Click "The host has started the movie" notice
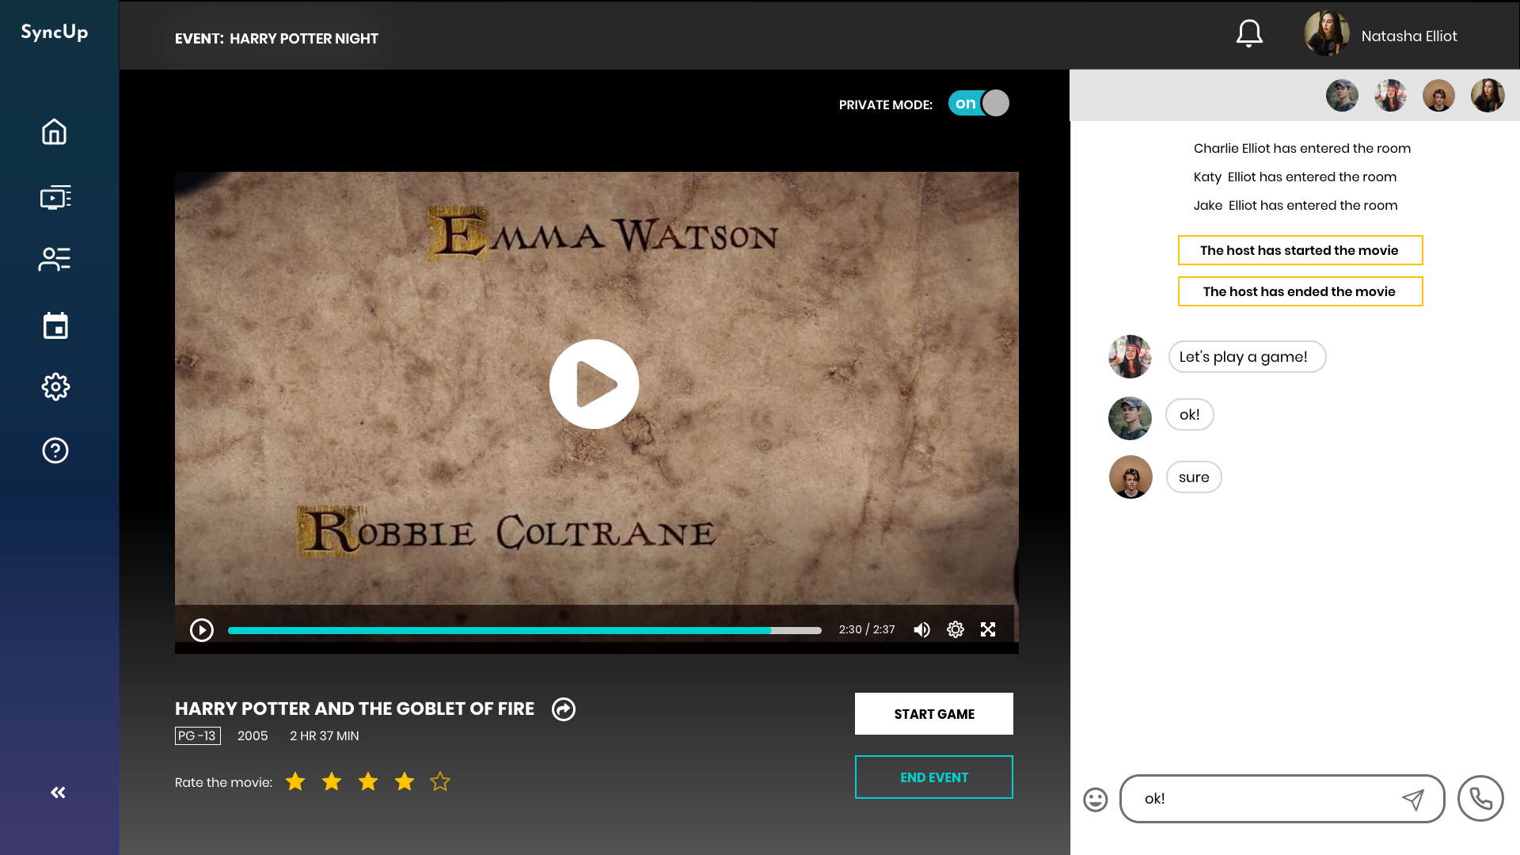 [1300, 250]
